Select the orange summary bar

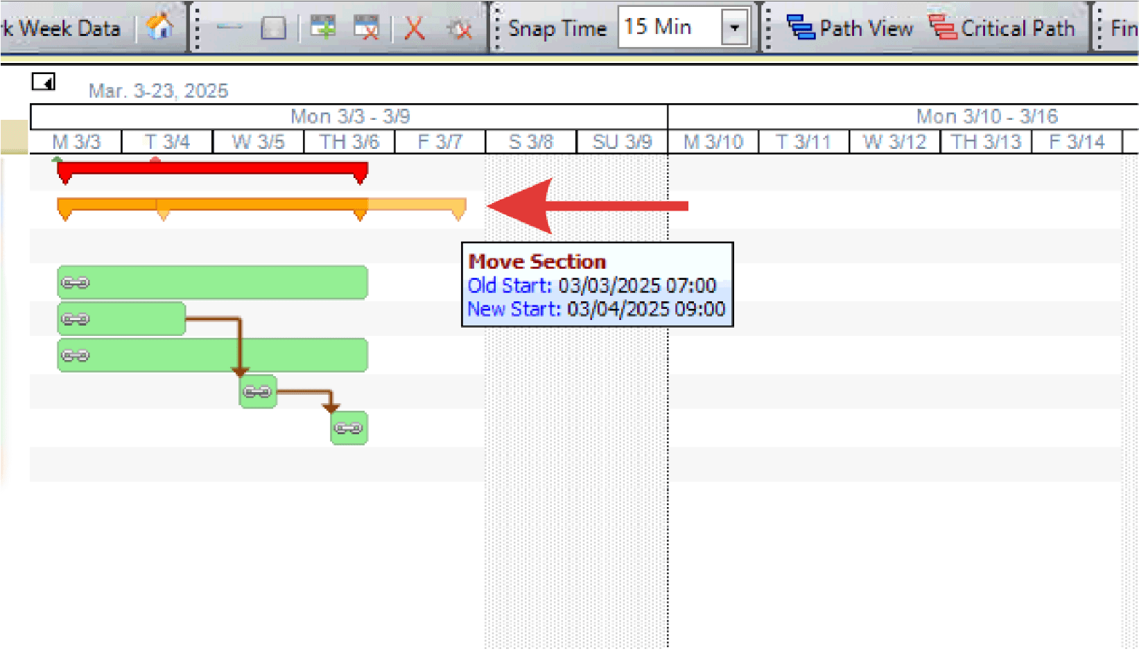click(x=261, y=204)
